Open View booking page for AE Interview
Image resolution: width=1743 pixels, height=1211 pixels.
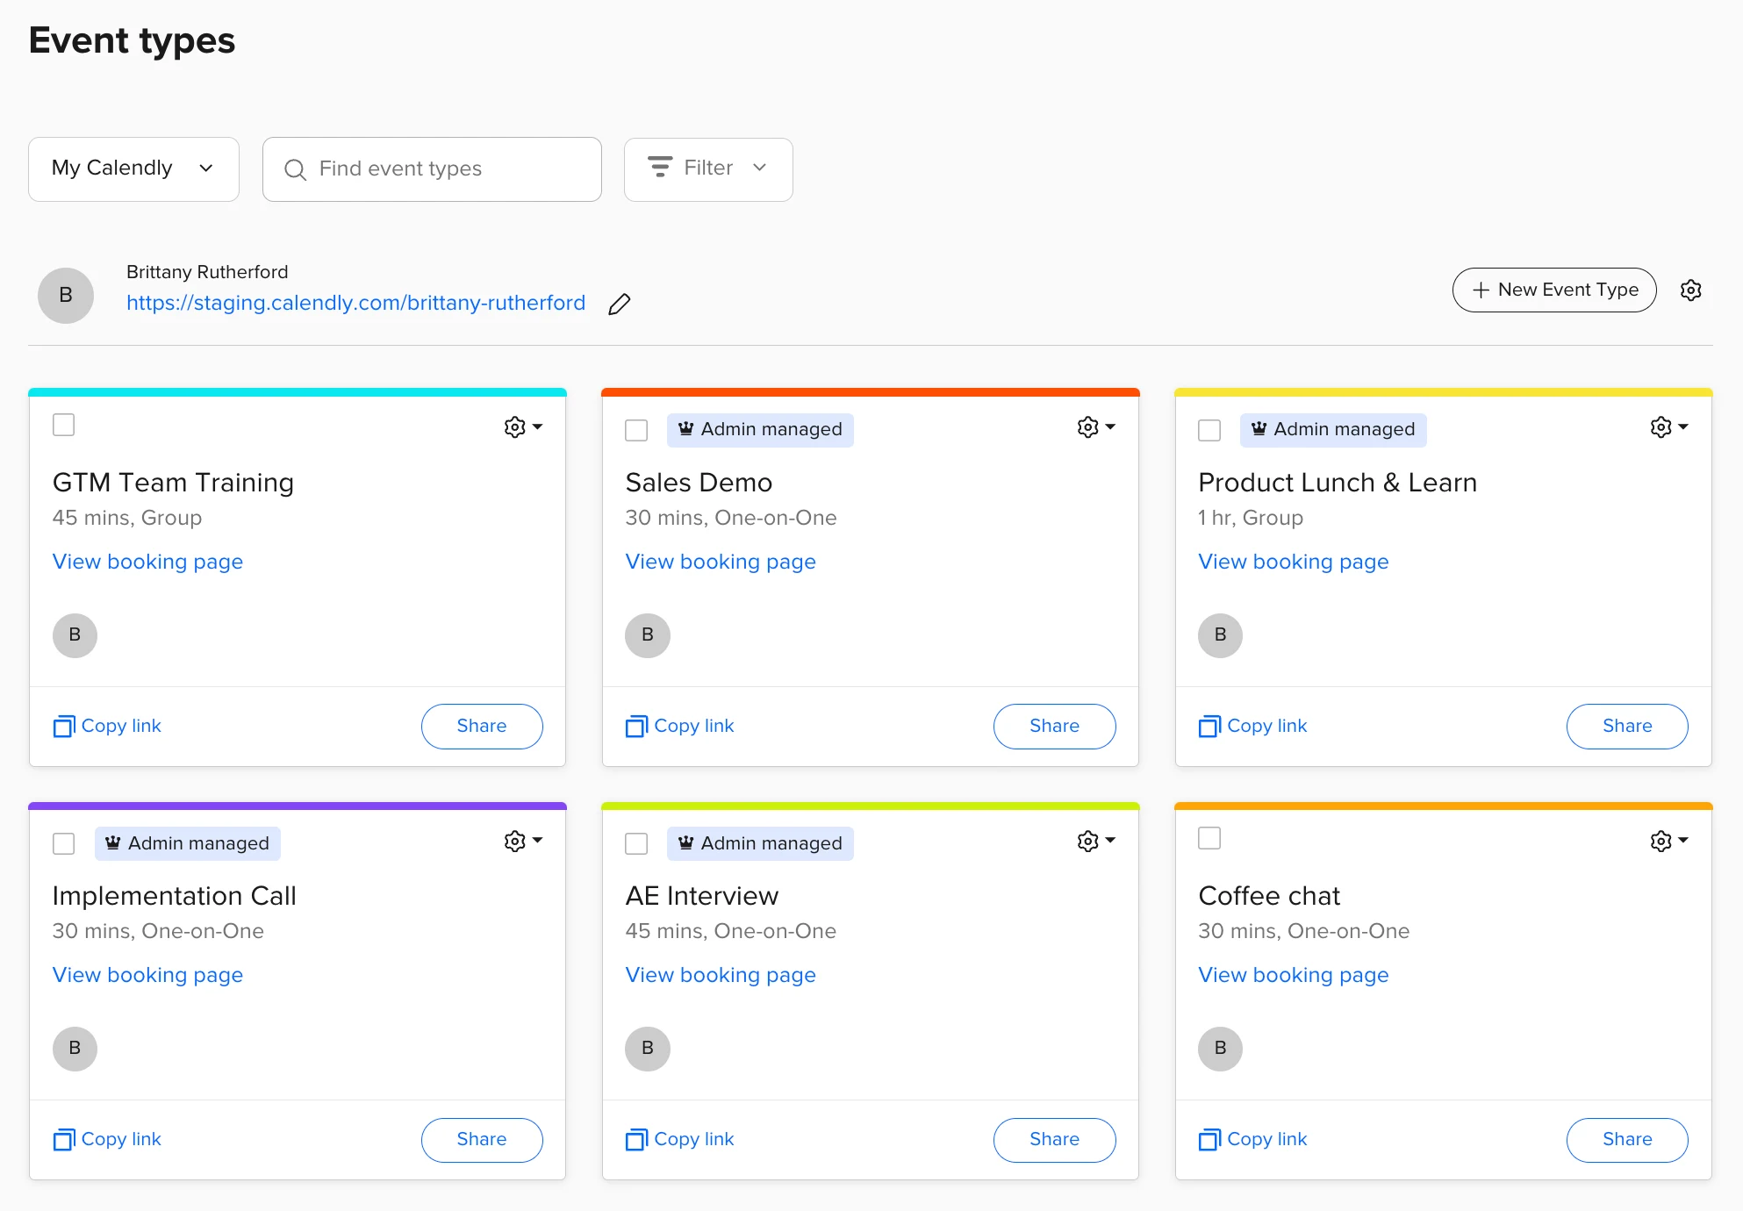pos(721,975)
